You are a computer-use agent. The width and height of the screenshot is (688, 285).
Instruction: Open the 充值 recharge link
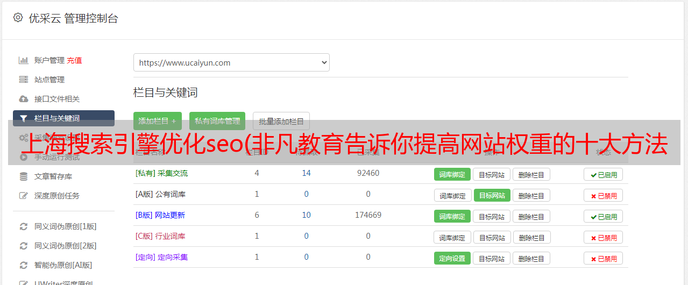74,60
